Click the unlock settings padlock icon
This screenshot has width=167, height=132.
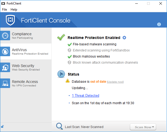click(x=2, y=126)
